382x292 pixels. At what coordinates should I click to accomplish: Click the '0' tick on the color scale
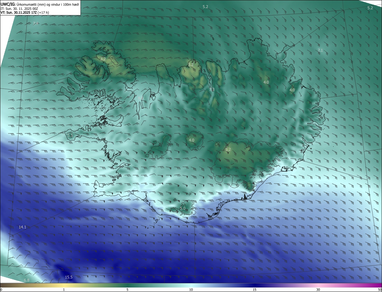point(1,290)
